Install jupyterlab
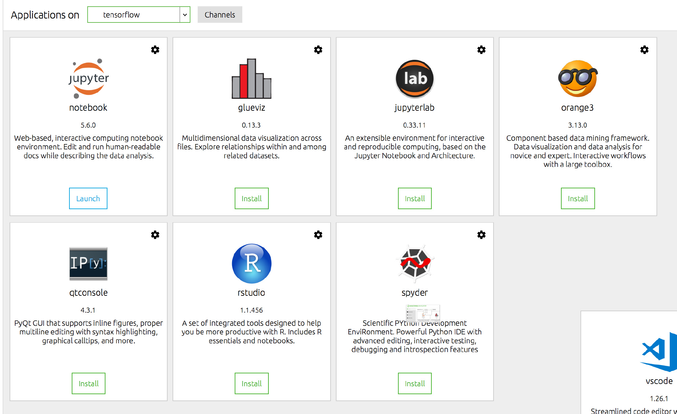Viewport: 677px width, 414px height. 415,199
